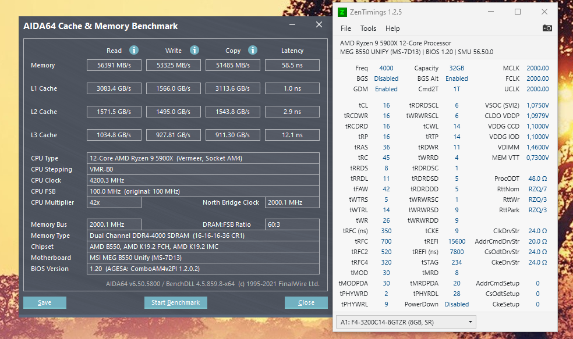
Task: Close the AIDA64 window with the X
Action: tap(319, 24)
